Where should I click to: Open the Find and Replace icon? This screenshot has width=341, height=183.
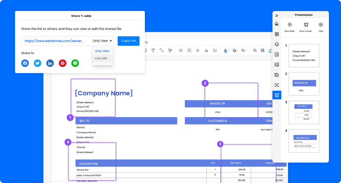(x=263, y=51)
